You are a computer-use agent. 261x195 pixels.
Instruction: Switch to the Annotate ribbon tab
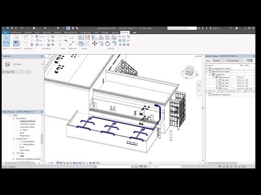(47, 32)
